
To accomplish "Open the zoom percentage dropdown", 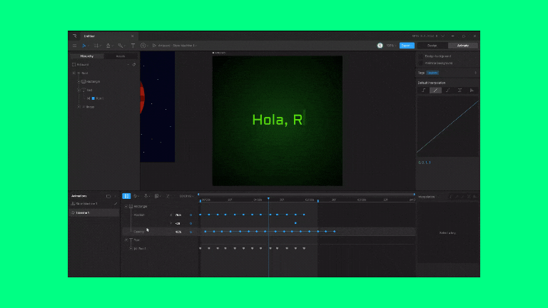I will (390, 45).
